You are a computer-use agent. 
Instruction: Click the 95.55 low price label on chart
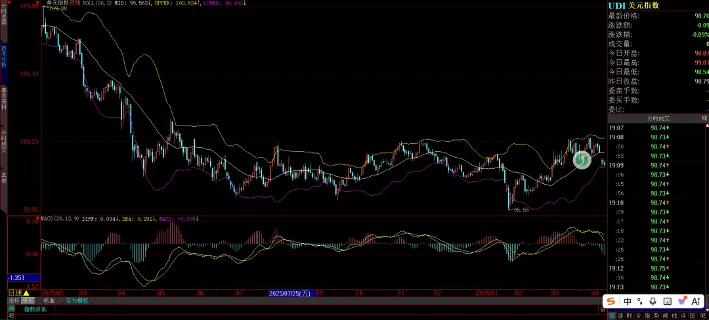[x=519, y=210]
